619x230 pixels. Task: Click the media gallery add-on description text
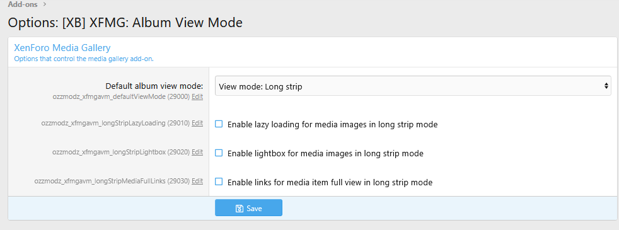pos(84,59)
